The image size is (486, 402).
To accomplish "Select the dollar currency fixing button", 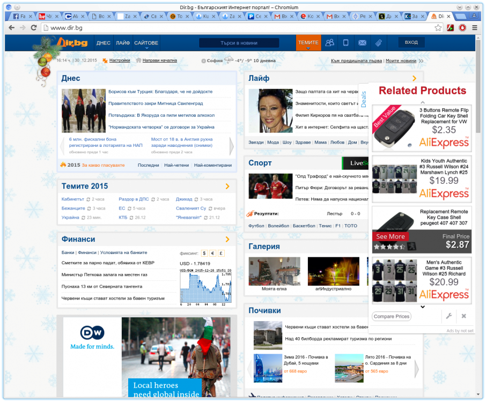I will point(204,254).
